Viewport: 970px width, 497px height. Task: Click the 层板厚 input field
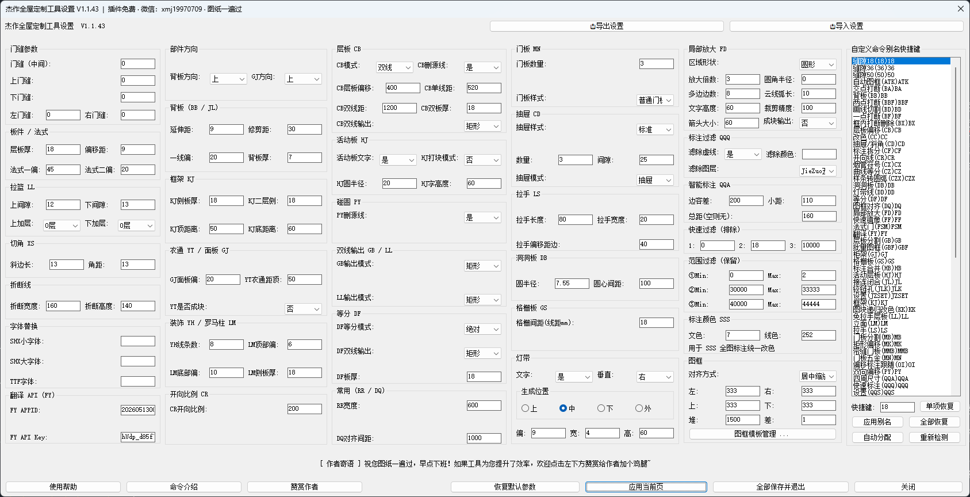coord(63,150)
